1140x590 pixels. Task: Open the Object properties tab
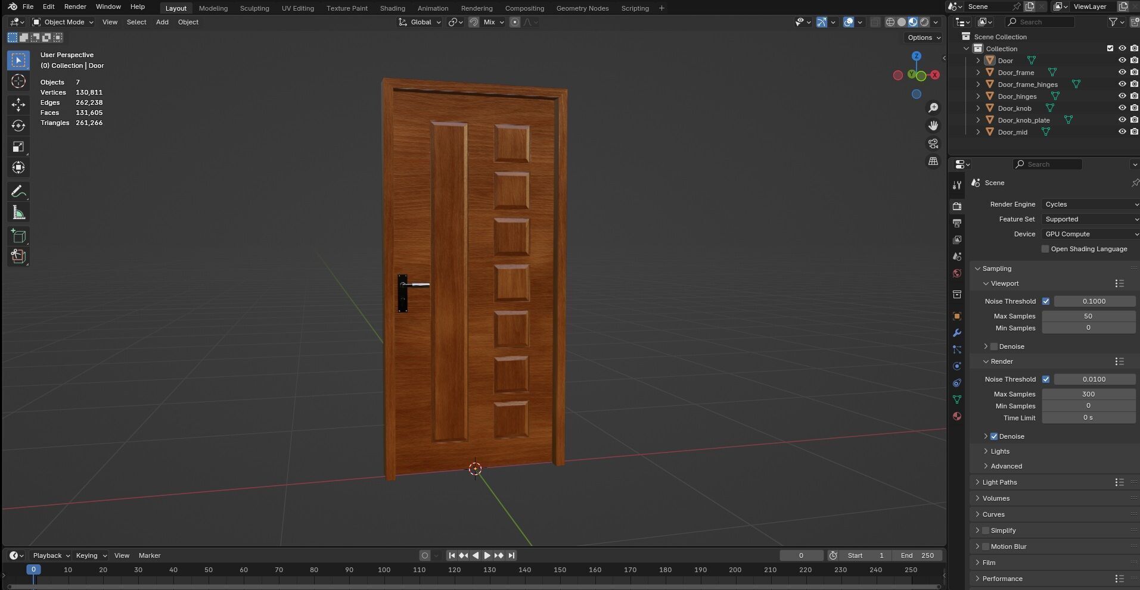957,316
